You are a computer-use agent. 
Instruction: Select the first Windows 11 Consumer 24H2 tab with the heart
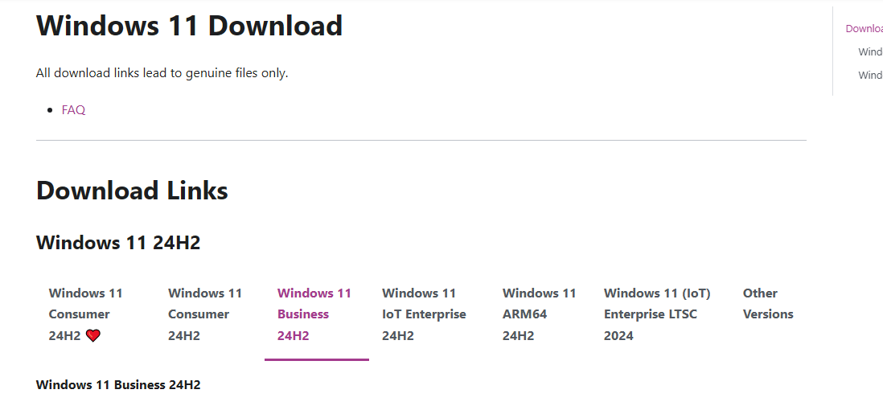click(85, 314)
